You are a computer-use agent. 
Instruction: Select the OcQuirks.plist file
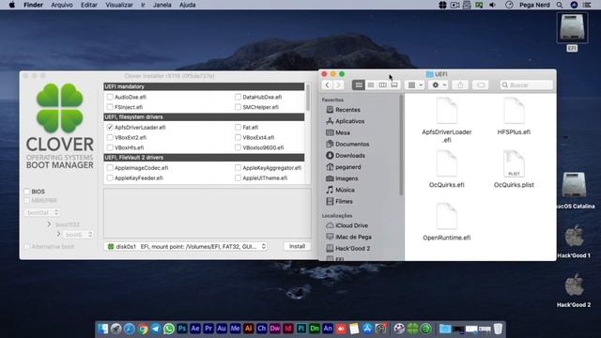[514, 164]
